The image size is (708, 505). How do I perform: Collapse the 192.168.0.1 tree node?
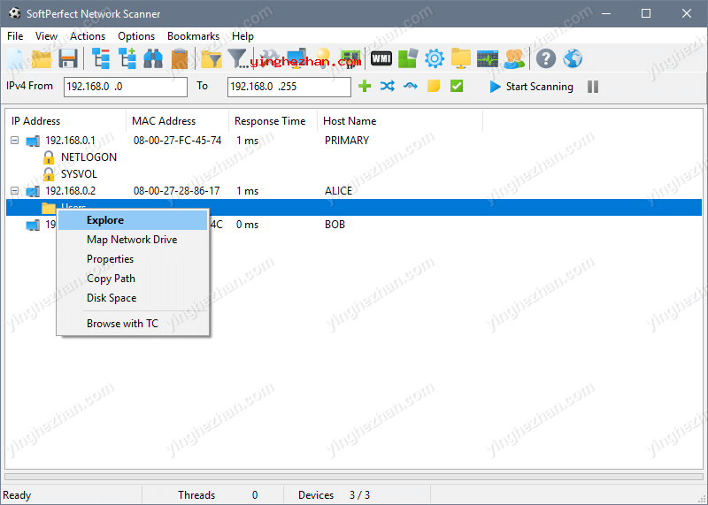15,141
